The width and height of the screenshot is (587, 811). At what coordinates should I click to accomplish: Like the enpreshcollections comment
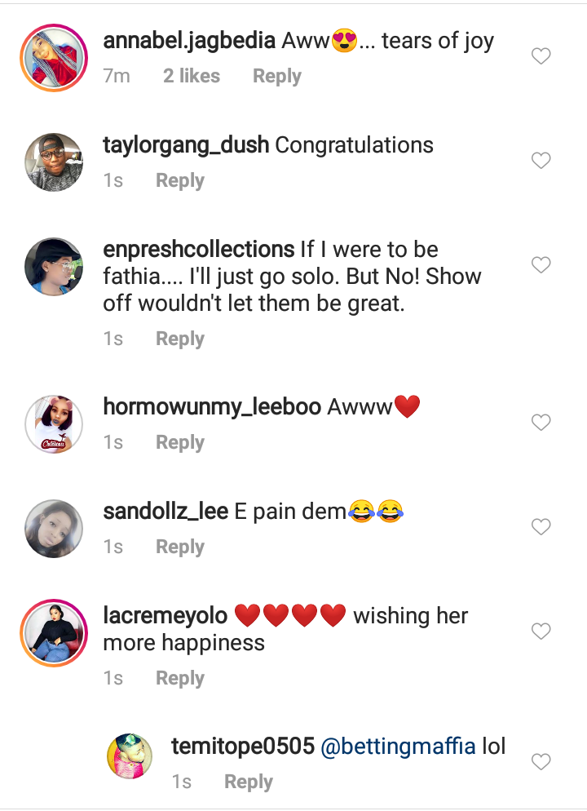pyautogui.click(x=541, y=265)
